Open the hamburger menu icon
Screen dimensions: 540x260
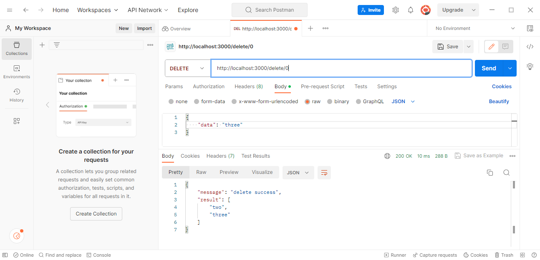(10, 10)
